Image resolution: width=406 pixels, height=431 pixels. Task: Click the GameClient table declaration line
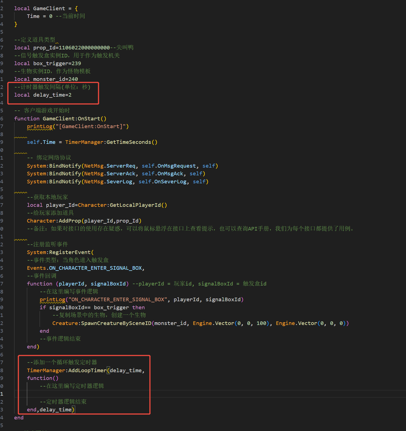[46, 9]
